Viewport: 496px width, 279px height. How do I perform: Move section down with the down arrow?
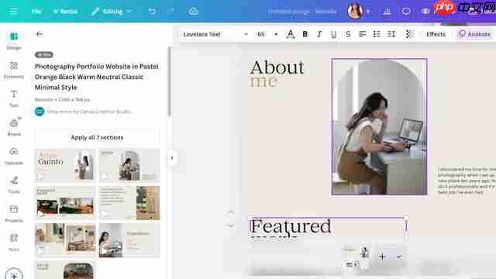point(231,226)
